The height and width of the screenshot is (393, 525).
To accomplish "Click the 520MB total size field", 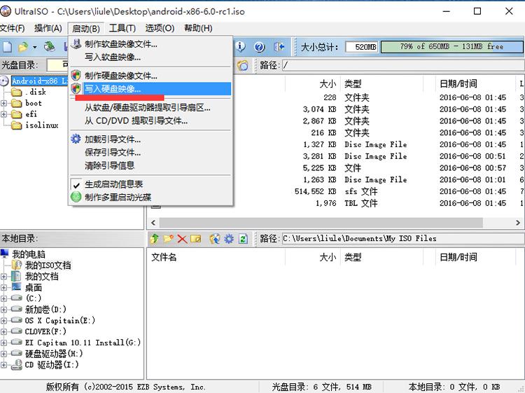I will click(362, 47).
